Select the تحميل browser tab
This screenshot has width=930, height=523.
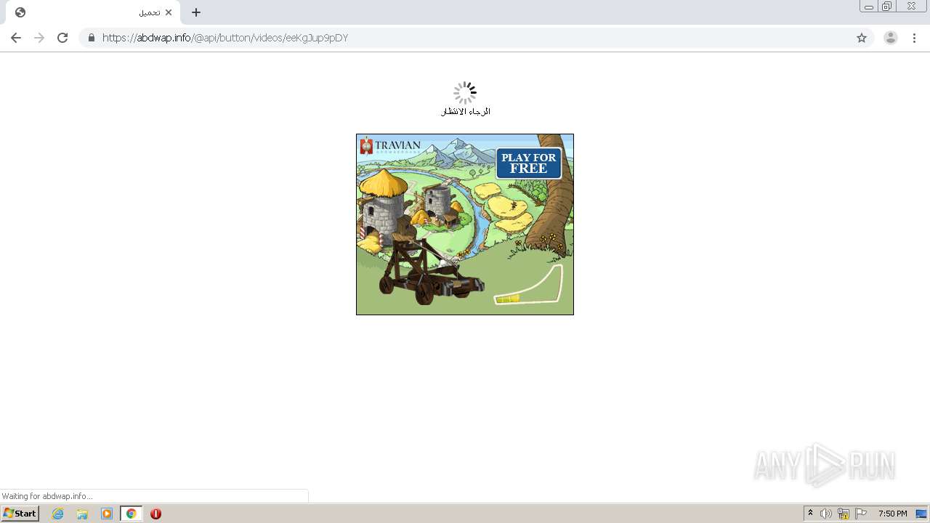tap(93, 12)
